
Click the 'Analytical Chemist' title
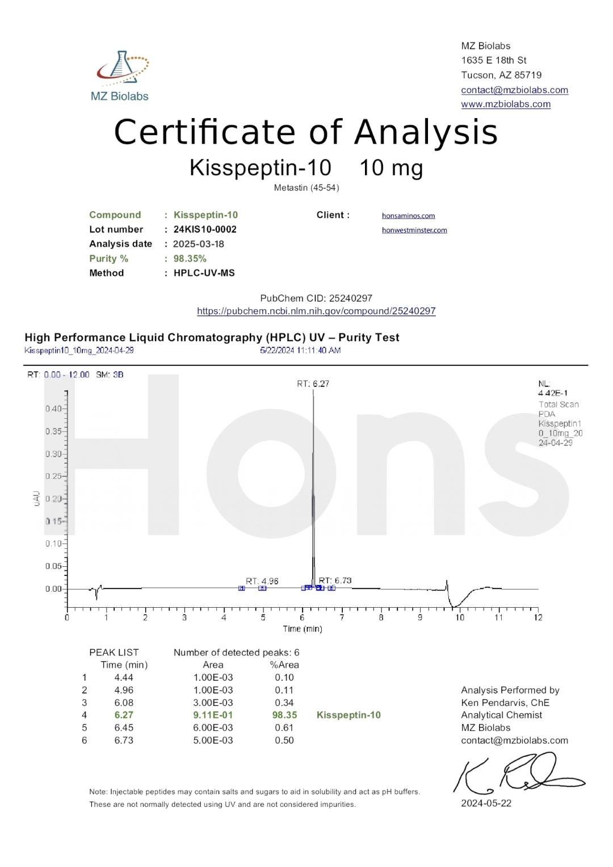[501, 715]
